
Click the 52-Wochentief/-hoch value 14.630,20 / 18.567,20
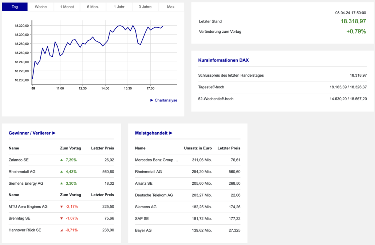pyautogui.click(x=348, y=99)
